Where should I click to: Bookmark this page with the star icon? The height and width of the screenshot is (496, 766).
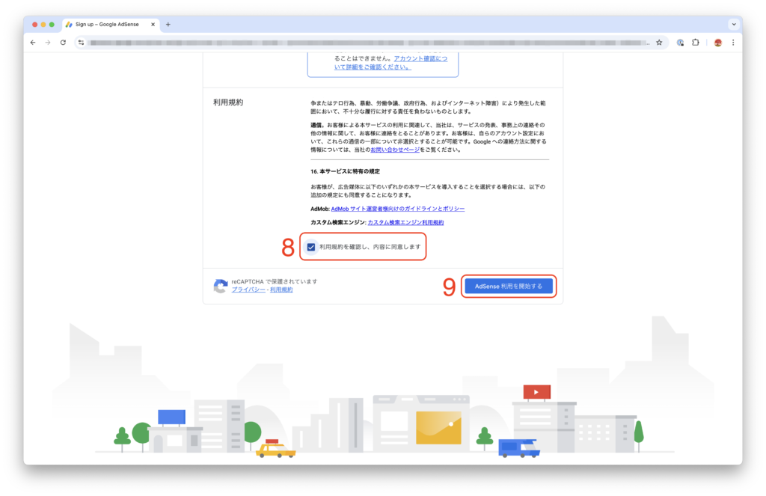click(x=659, y=43)
